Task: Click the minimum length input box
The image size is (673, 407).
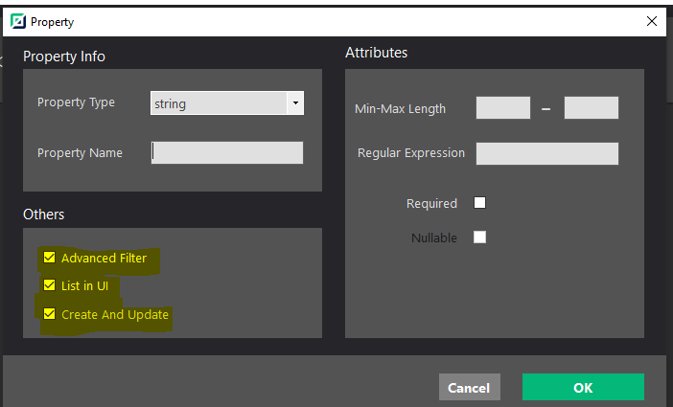Action: (x=502, y=108)
